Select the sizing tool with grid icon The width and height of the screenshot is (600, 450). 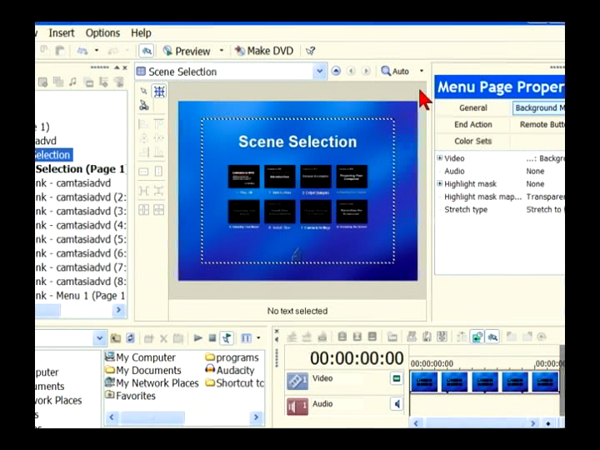(159, 92)
